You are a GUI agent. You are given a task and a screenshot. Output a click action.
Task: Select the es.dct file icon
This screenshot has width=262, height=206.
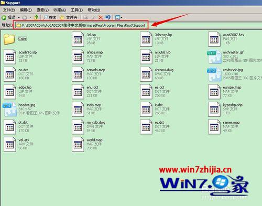146,92
